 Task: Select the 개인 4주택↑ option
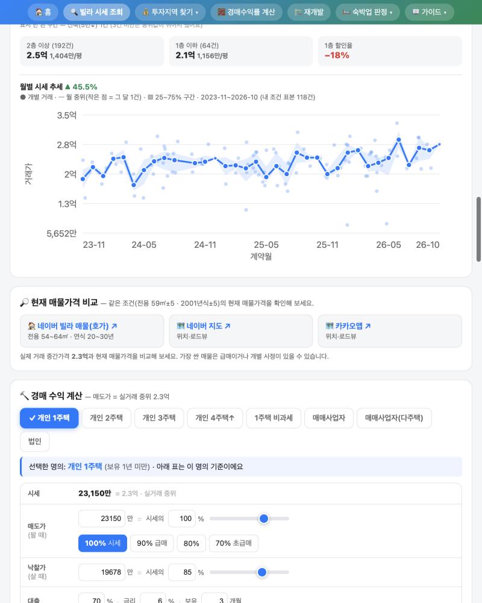pos(215,418)
